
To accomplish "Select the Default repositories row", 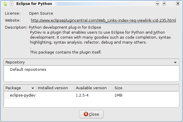I will [x=28, y=70].
